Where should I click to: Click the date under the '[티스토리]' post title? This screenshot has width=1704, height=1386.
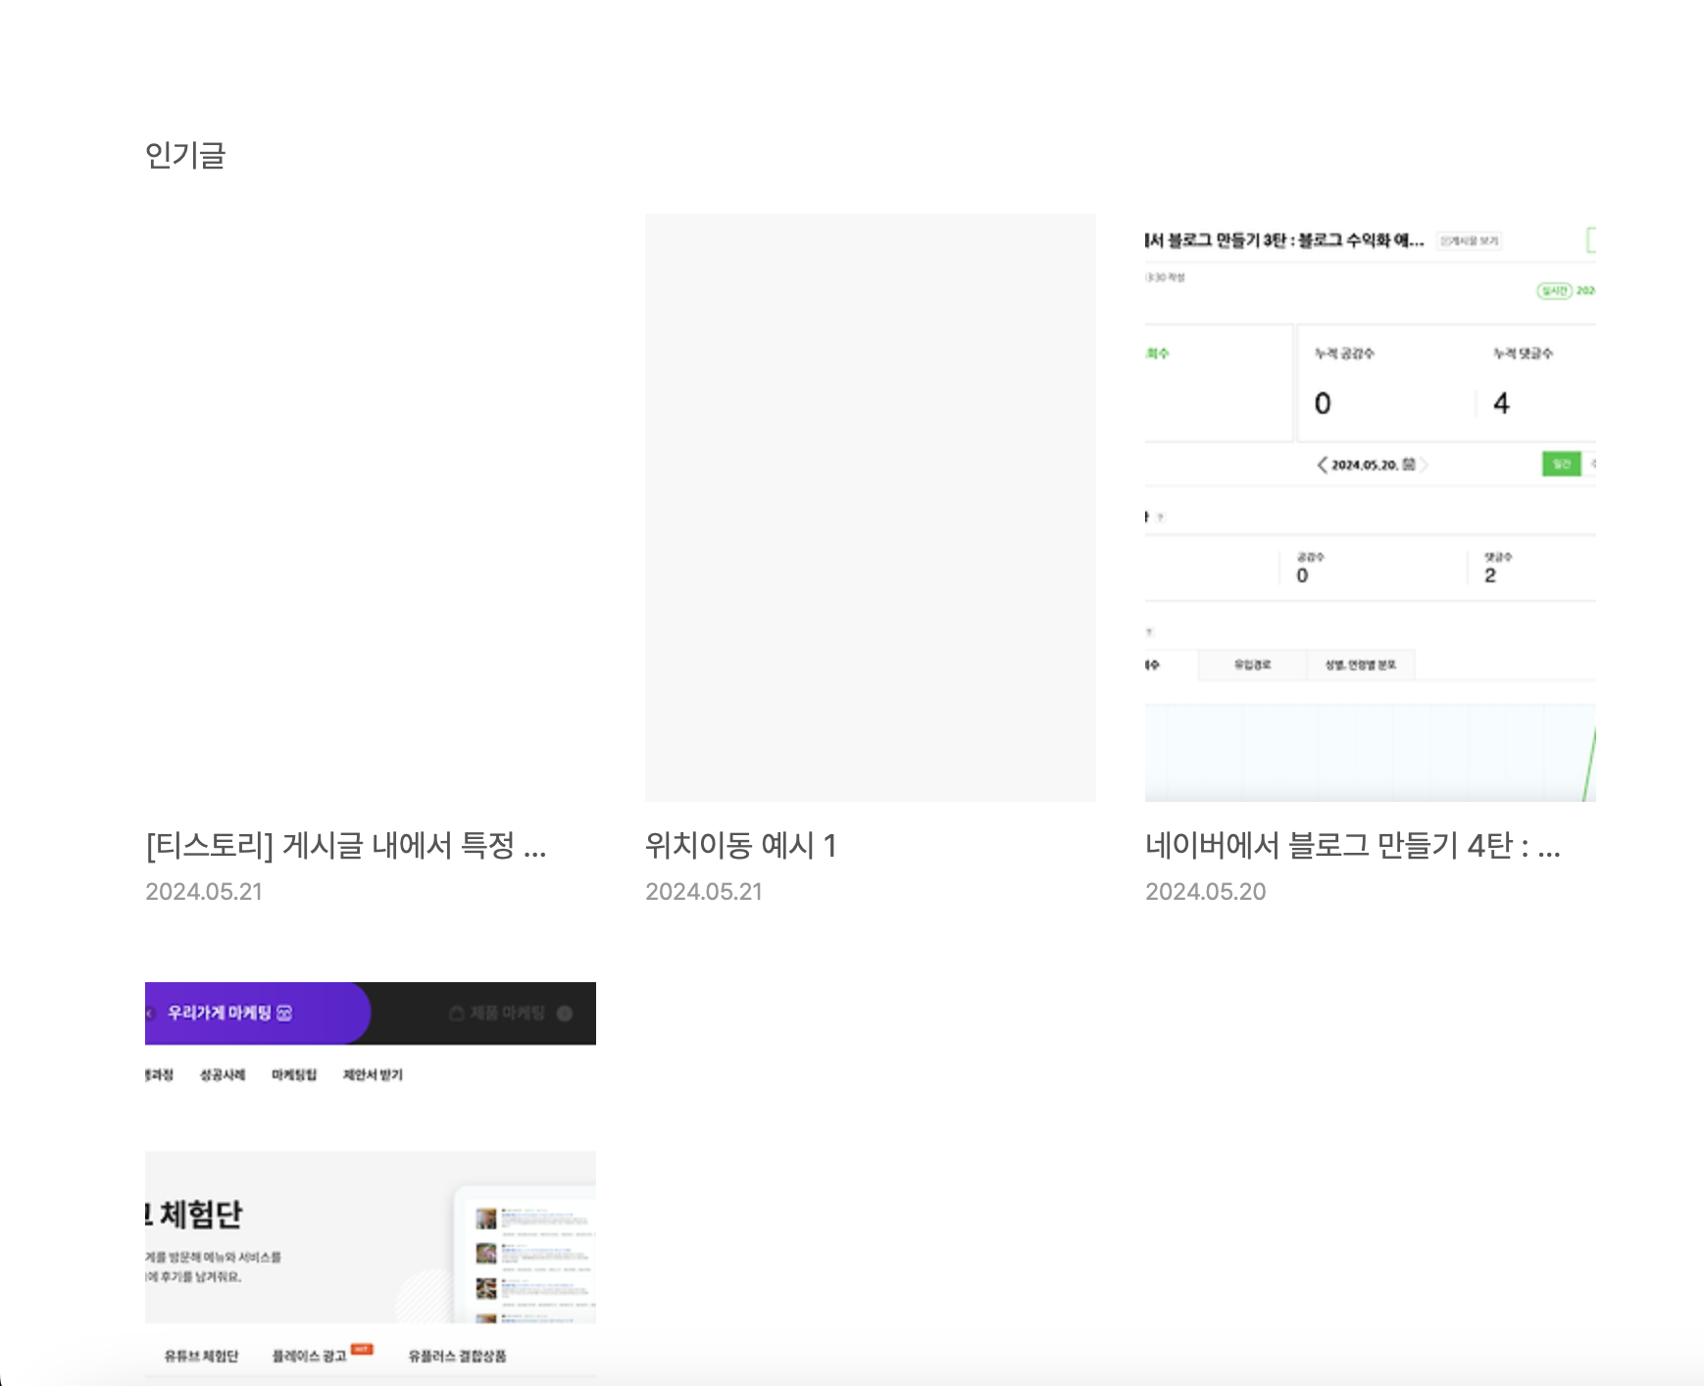point(204,892)
